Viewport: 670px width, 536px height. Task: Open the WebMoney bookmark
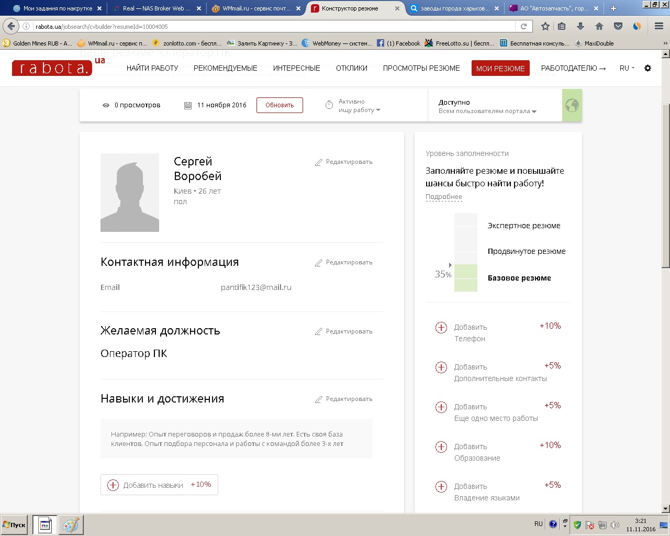337,43
